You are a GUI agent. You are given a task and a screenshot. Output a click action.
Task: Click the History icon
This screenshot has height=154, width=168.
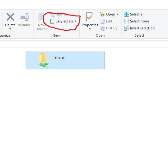[103, 28]
